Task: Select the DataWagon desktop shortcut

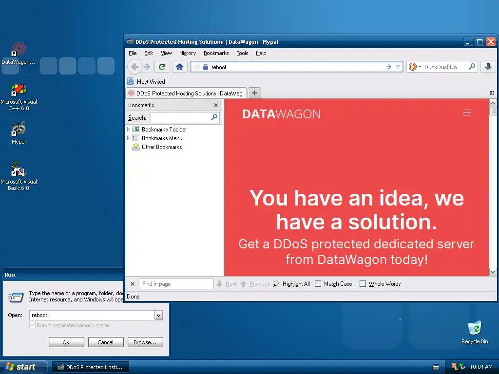Action: click(x=19, y=54)
